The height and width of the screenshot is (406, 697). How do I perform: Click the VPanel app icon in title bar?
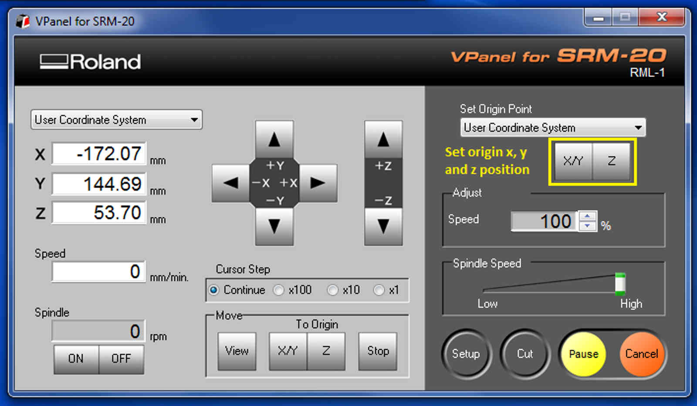pos(23,21)
